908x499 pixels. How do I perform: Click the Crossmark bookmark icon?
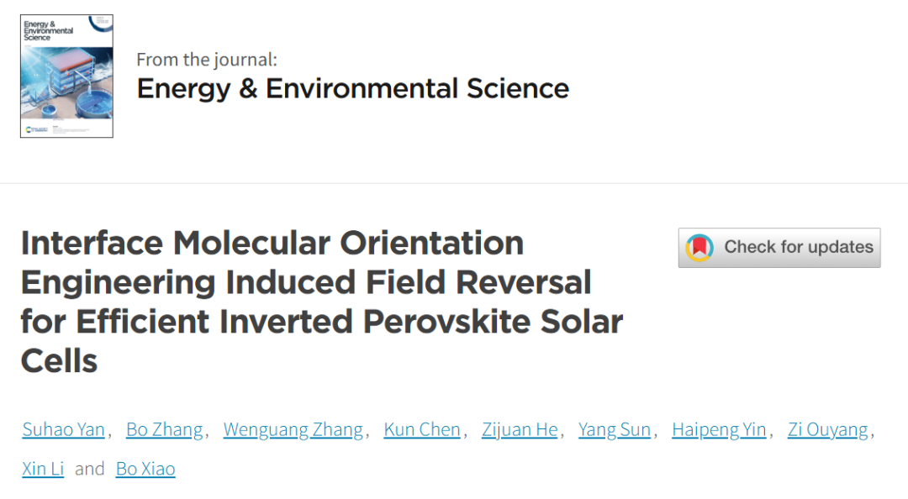pyautogui.click(x=699, y=248)
